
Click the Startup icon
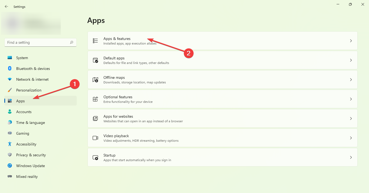[x=95, y=157]
